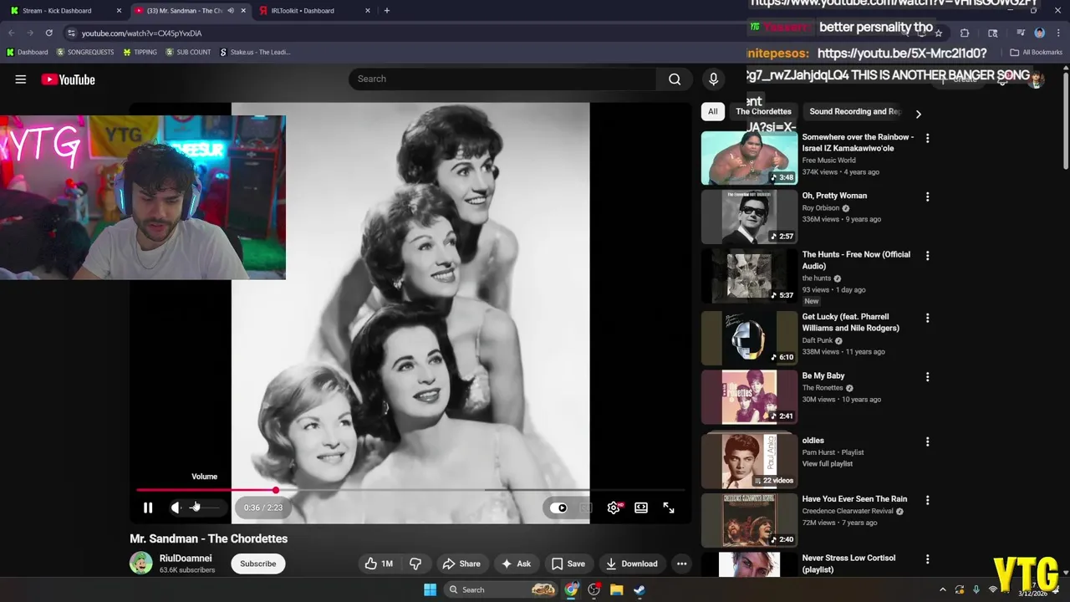Open File Explorer from the taskbar
The image size is (1070, 602).
pyautogui.click(x=616, y=589)
